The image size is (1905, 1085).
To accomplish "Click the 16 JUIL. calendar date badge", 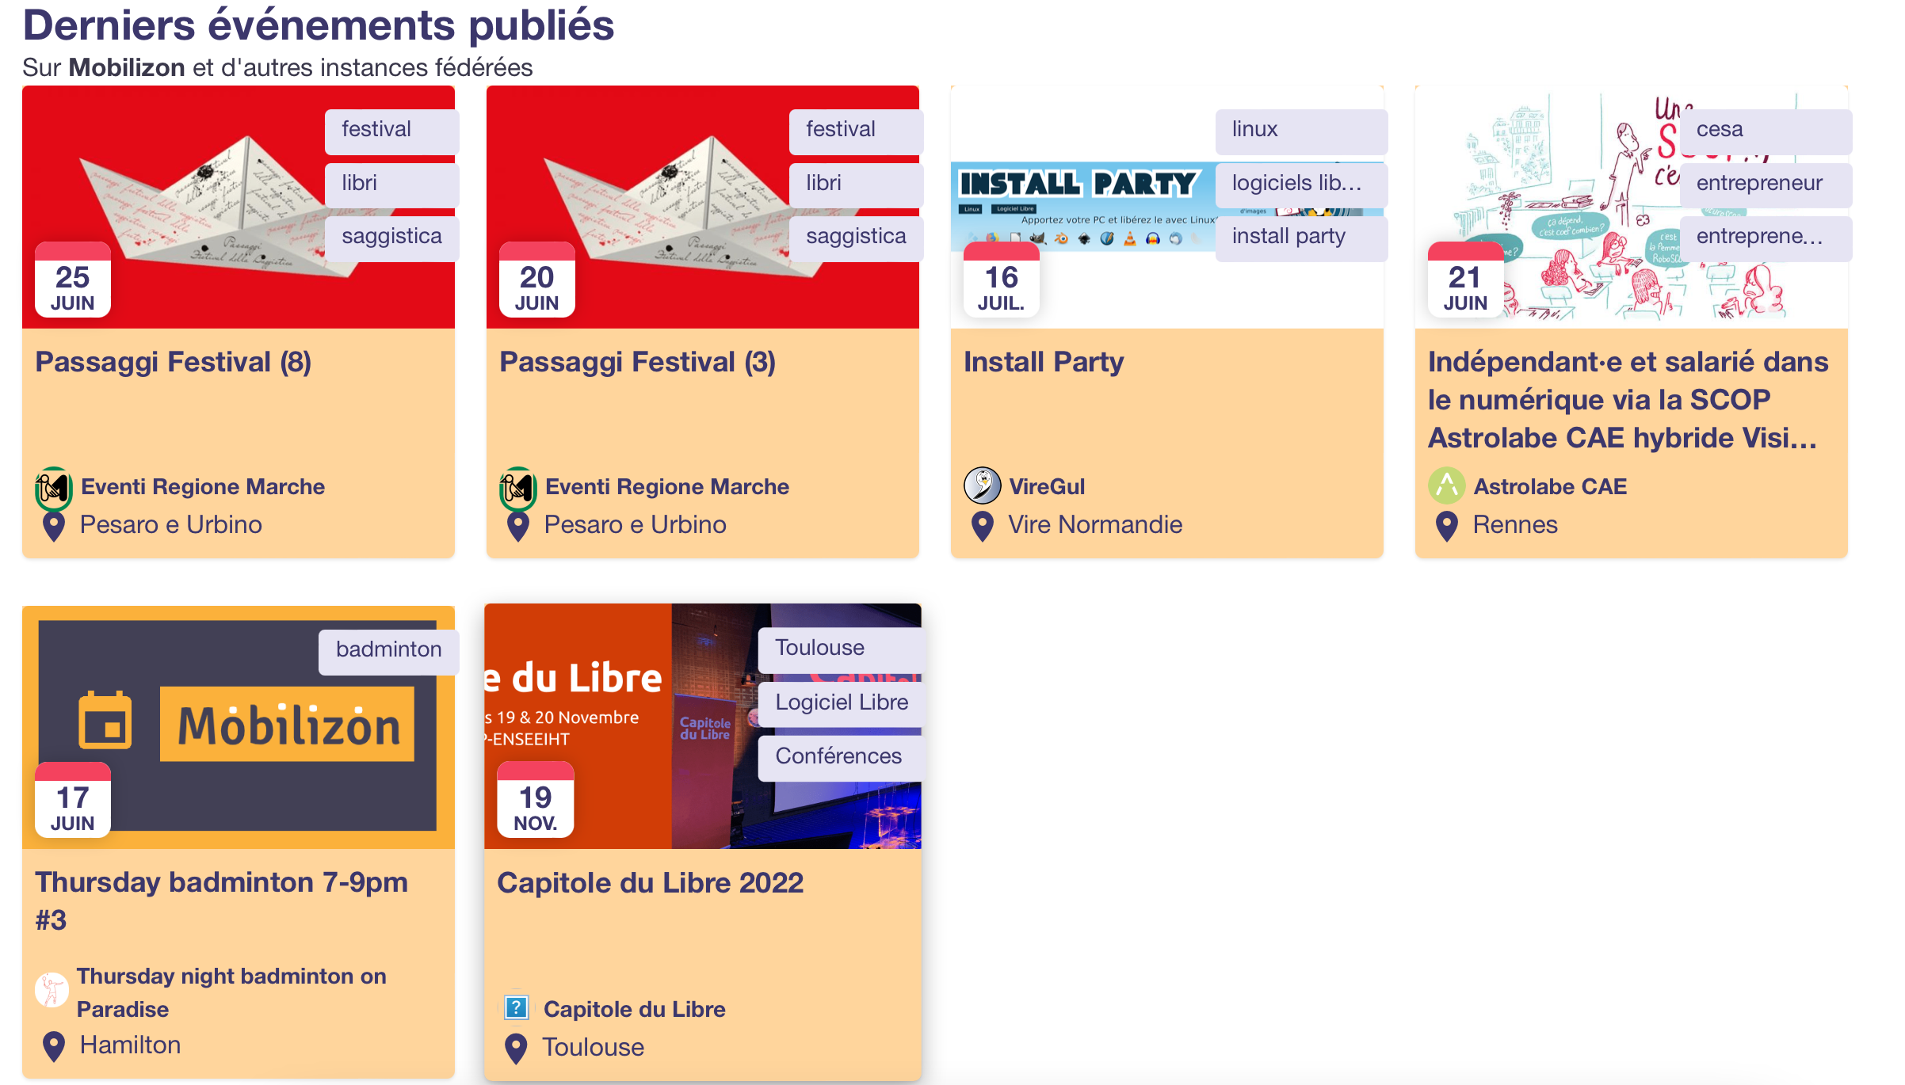I will point(1001,281).
